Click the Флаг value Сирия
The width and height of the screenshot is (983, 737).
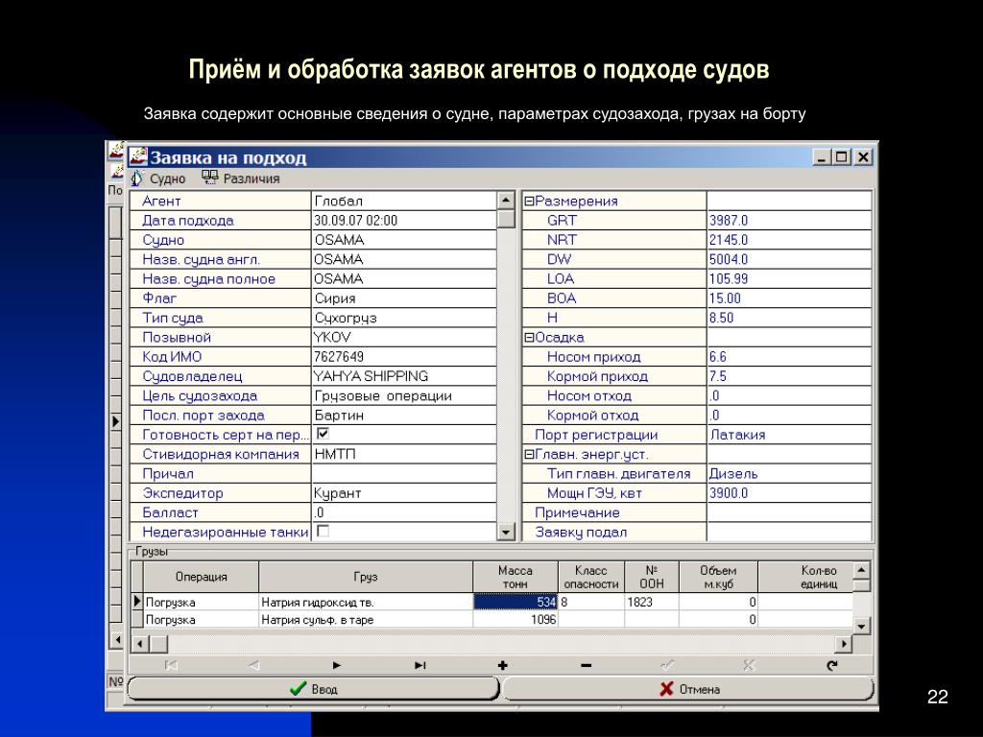(404, 298)
